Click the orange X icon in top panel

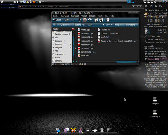point(34,2)
